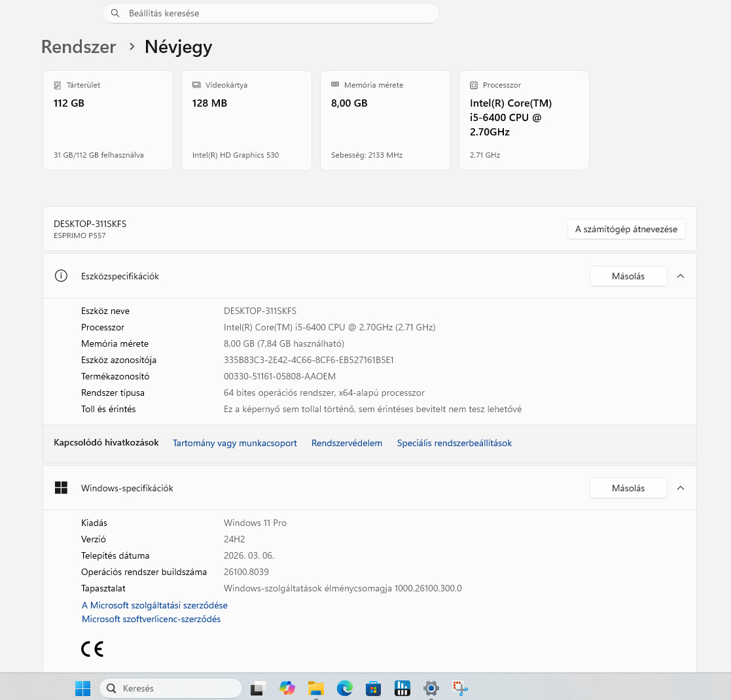Click the Tárterület storage icon
The height and width of the screenshot is (700, 731).
tap(58, 85)
